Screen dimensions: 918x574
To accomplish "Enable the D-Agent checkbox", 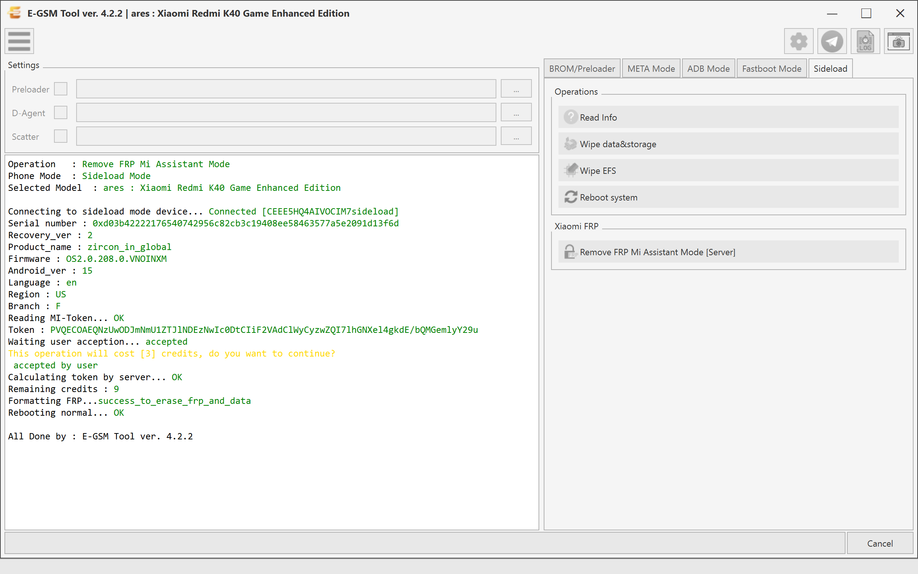I will pos(61,113).
